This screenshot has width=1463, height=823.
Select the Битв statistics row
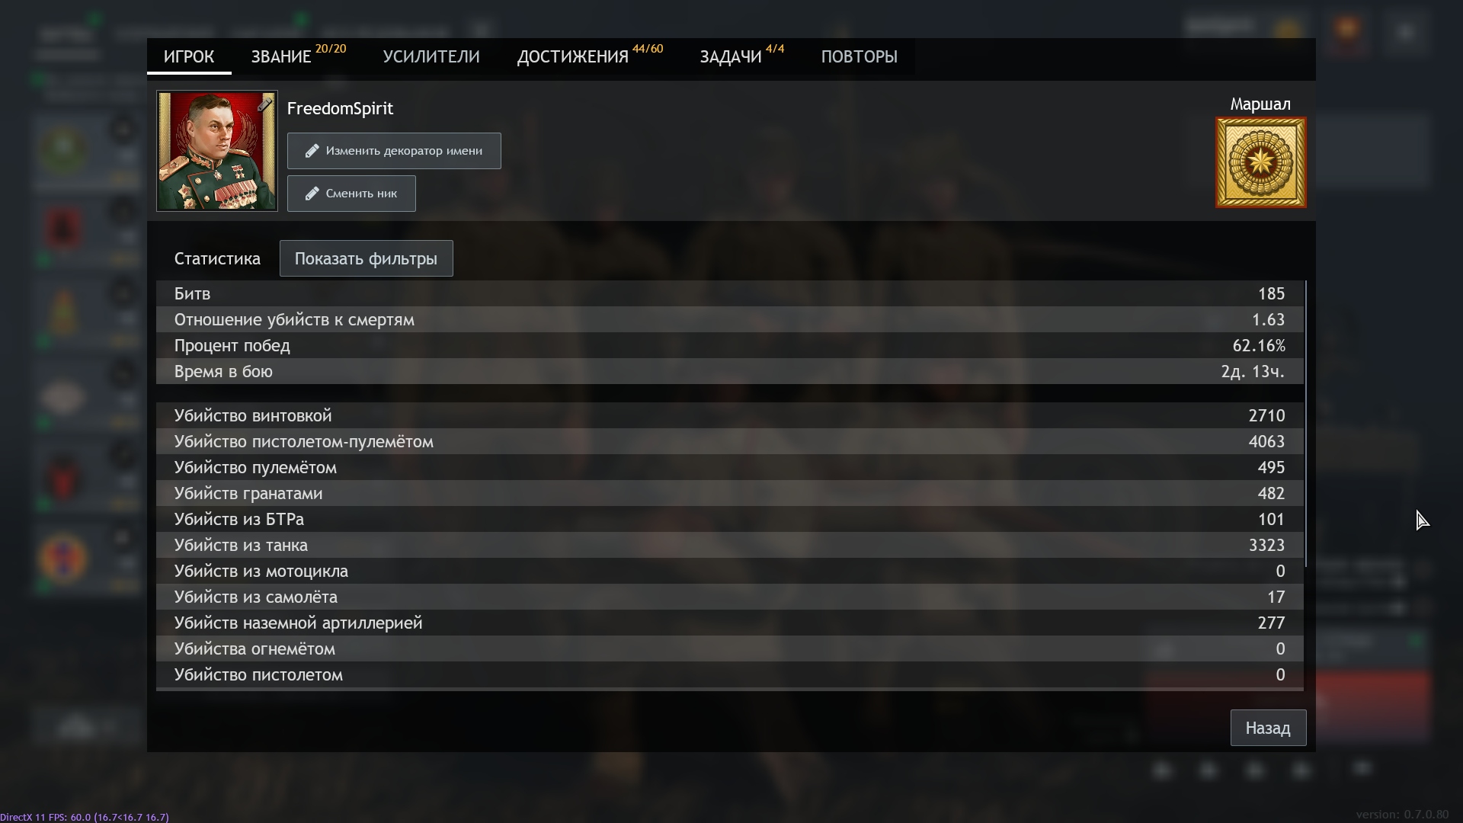729,294
